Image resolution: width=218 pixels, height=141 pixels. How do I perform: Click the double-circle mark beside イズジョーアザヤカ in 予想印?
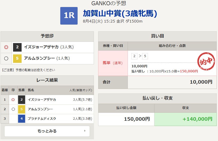[6, 47]
